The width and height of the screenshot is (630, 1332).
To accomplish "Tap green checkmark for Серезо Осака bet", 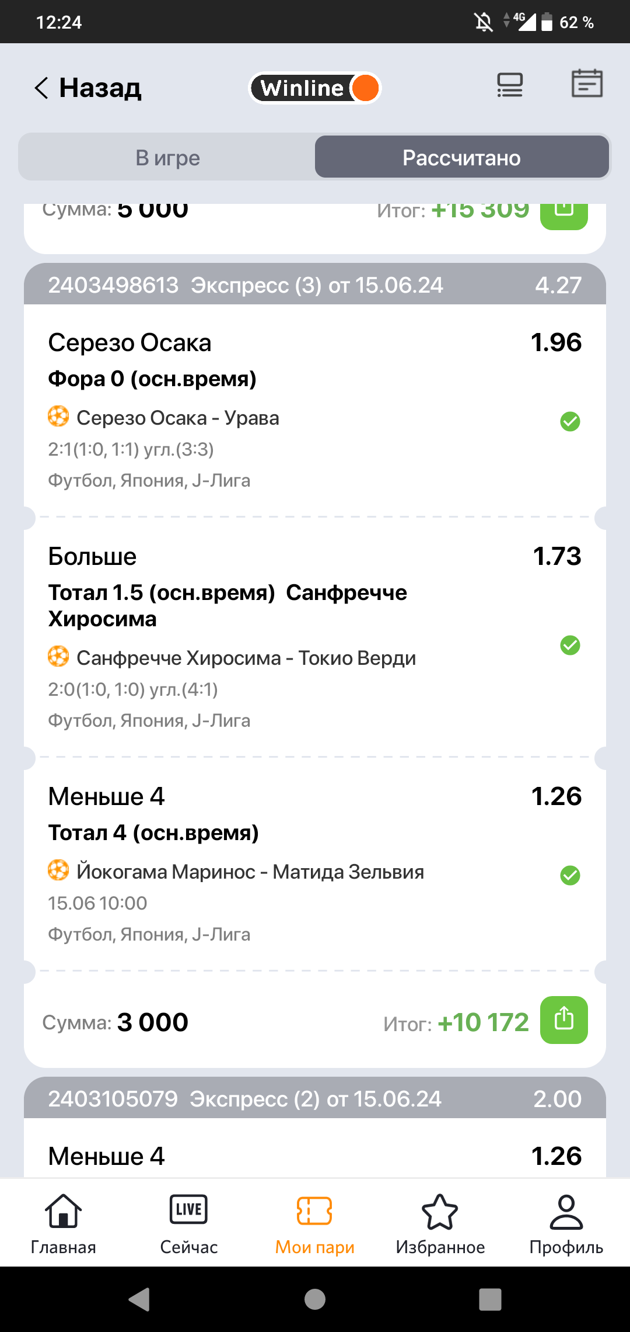I will (570, 421).
